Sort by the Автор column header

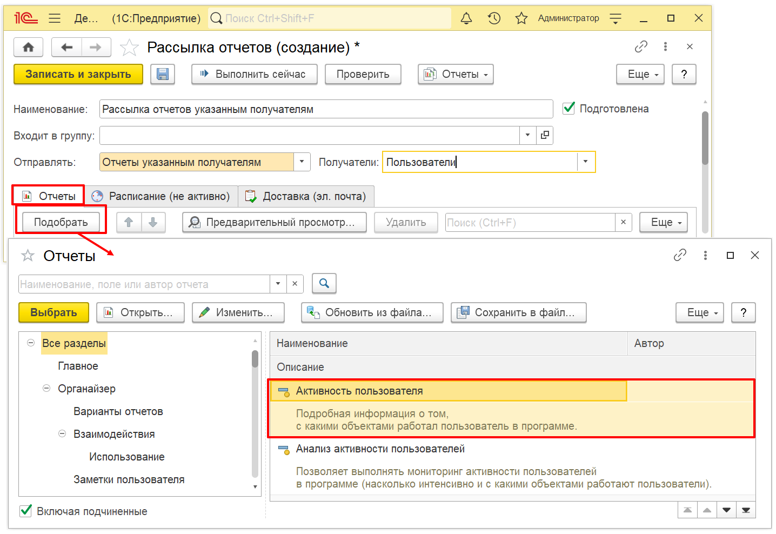coord(692,343)
